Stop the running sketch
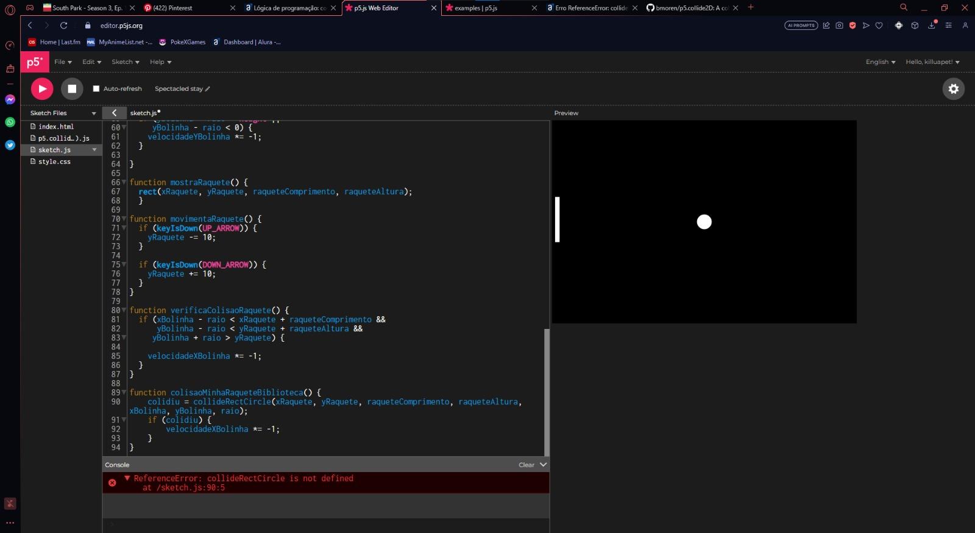Screen dimensions: 975x533 click(72, 89)
